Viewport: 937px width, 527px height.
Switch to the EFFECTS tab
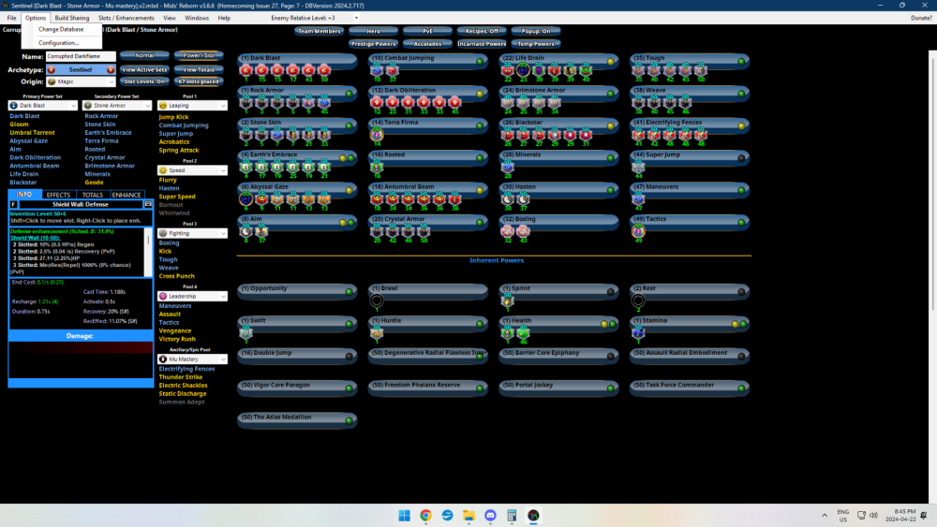point(58,195)
